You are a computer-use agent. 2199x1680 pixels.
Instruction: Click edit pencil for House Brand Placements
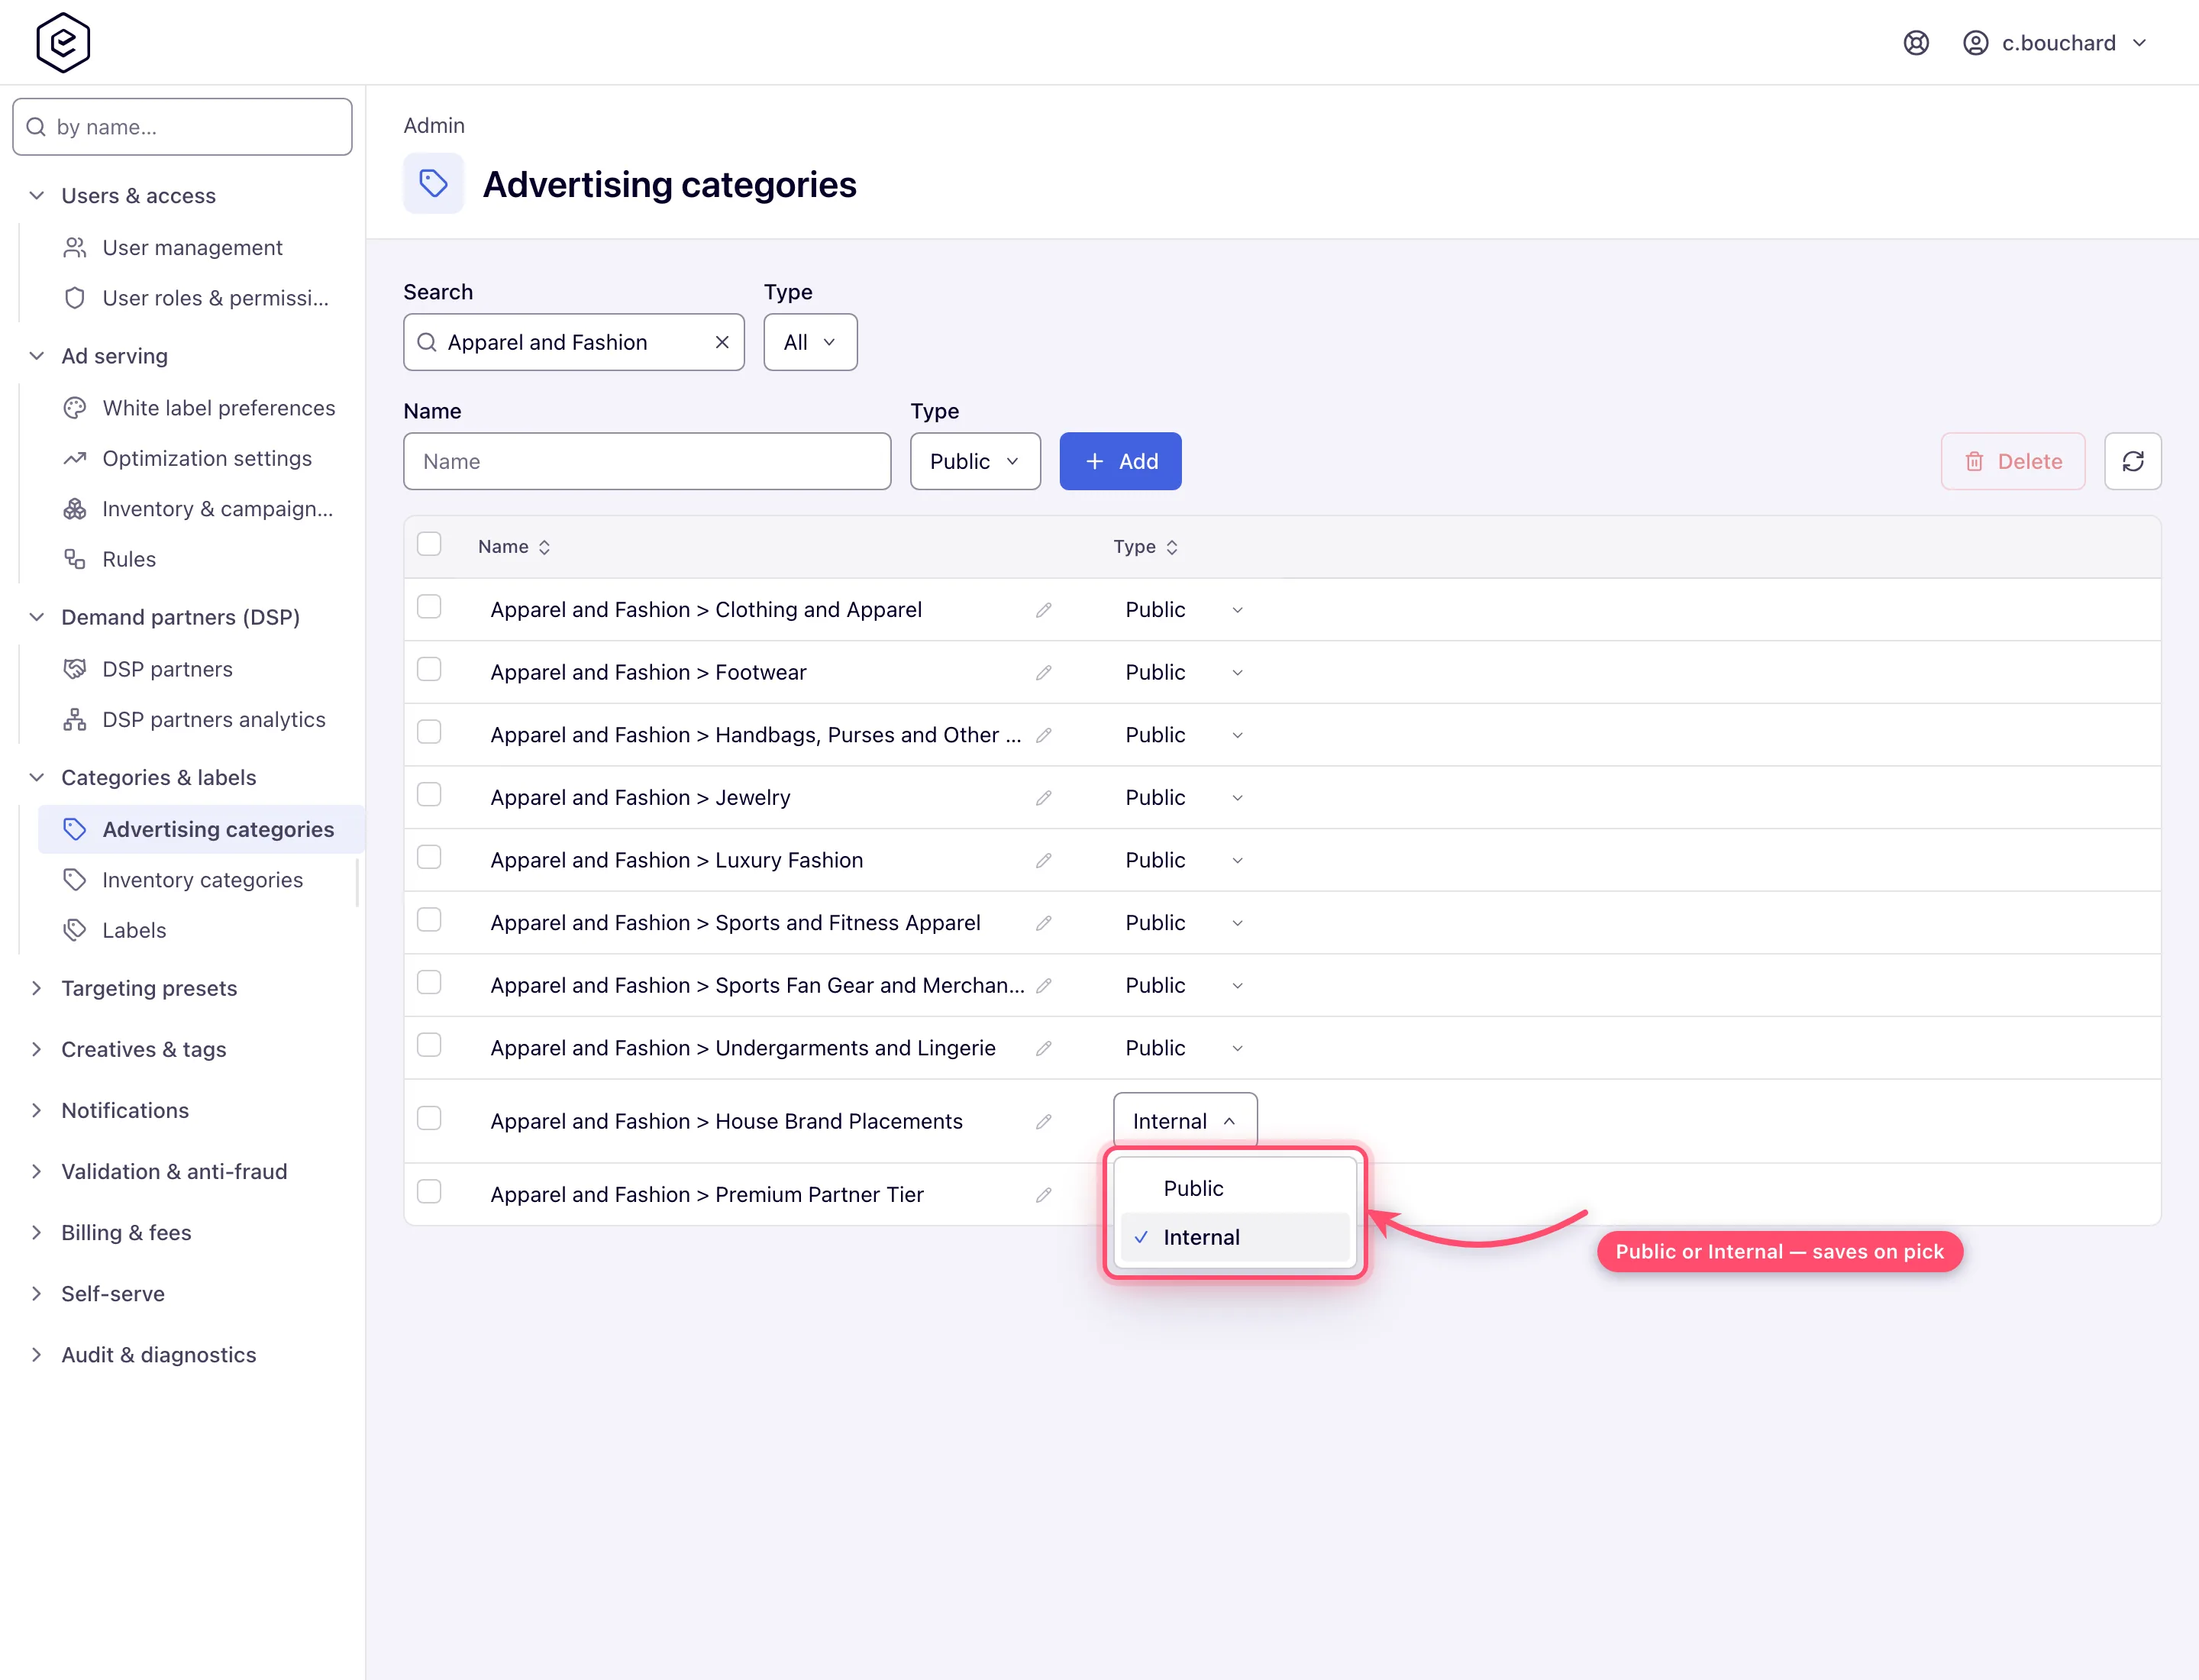coord(1043,1121)
